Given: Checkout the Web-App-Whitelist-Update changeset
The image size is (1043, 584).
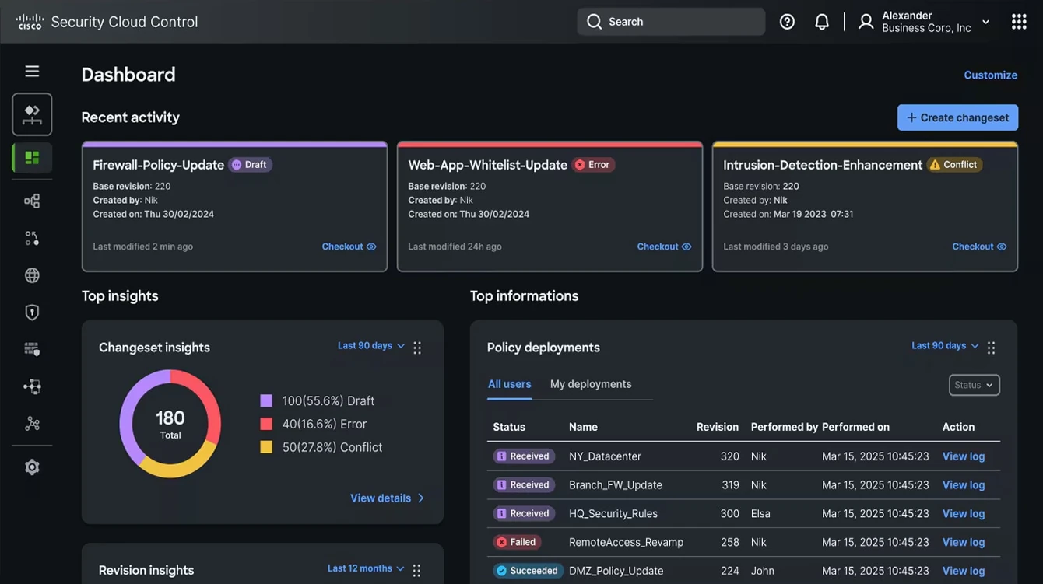Looking at the screenshot, I should [x=665, y=247].
